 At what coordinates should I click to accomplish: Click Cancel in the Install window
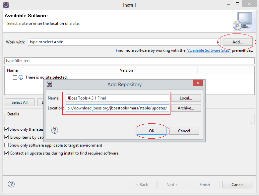tap(237, 185)
